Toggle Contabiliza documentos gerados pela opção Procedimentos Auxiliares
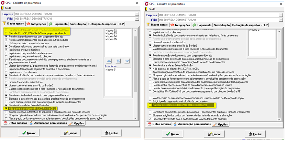Viewport: 286px width, 141px height. (150, 112)
